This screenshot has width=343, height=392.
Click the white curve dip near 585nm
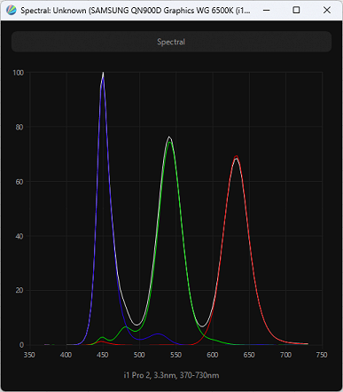click(x=202, y=326)
